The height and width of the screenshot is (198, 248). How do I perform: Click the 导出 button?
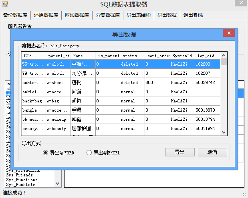pos(180,152)
